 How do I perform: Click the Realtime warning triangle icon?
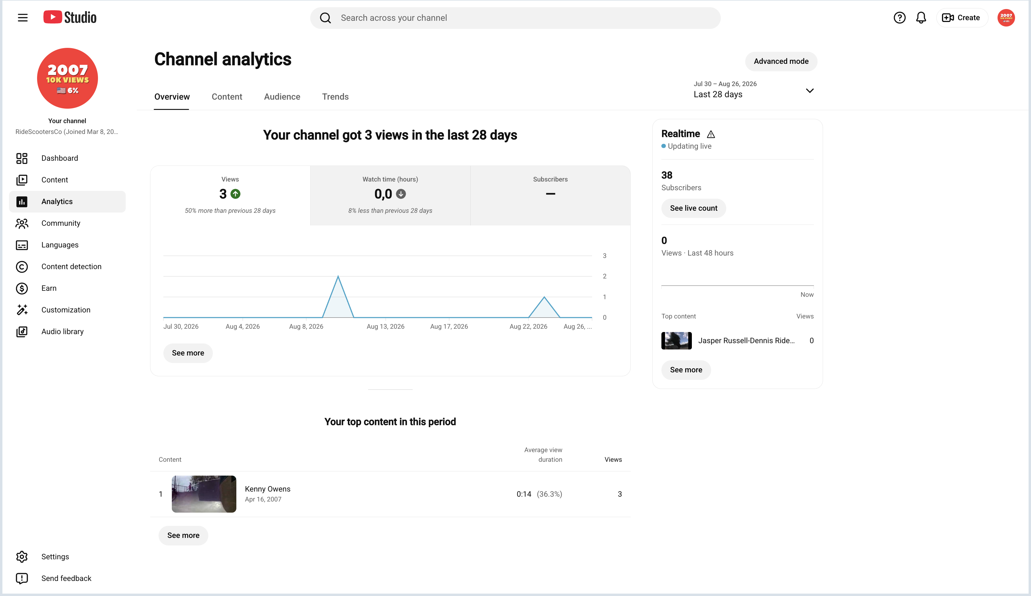(711, 134)
